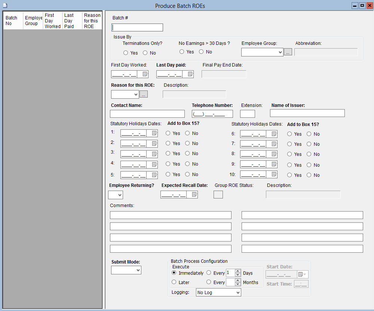Click the browse button beside Employee Group
Viewport: 374px width, 311px height.
[288, 52]
